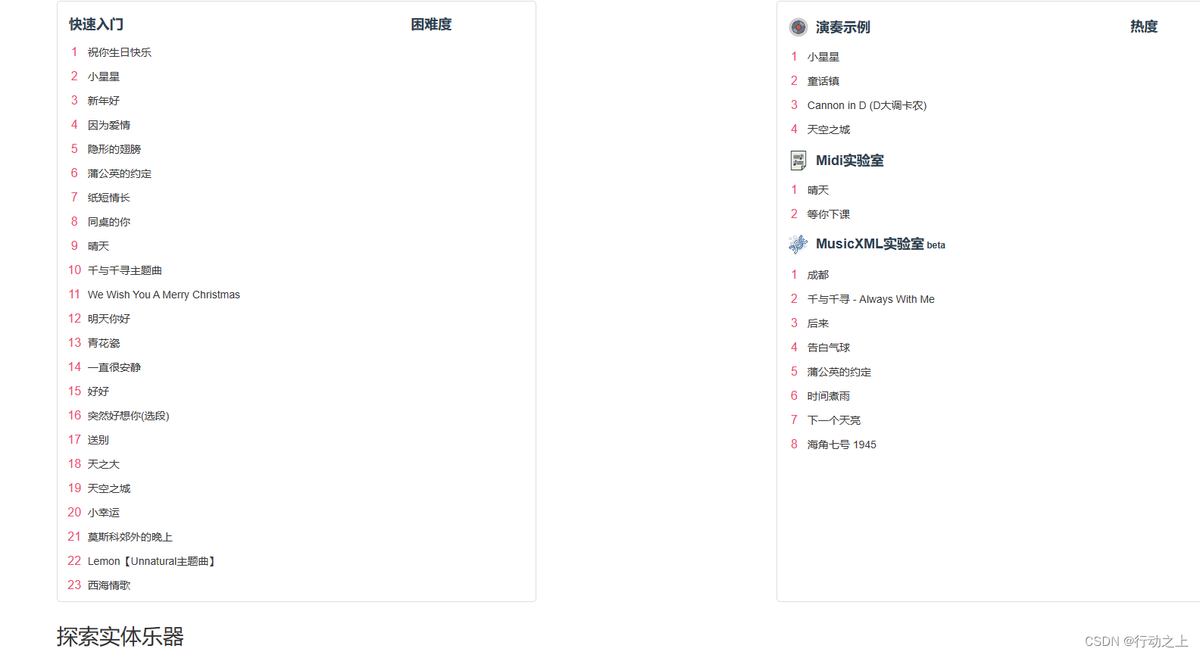Viewport: 1200px width, 655px height.
Task: Open 千与千寻 - Always With Me
Action: click(x=871, y=299)
